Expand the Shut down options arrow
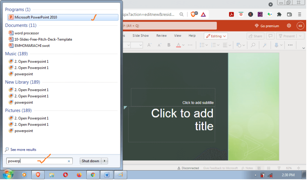Screen dimensions: 308x184 point(105,161)
